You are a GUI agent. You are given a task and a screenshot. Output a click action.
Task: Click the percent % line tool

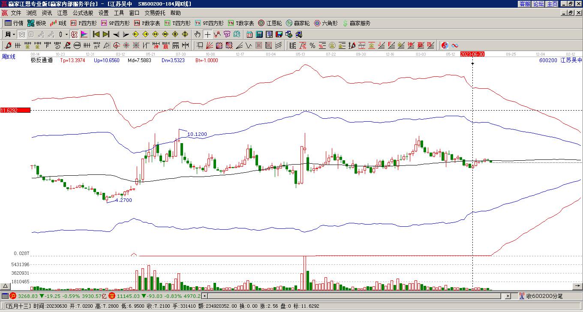(x=313, y=45)
